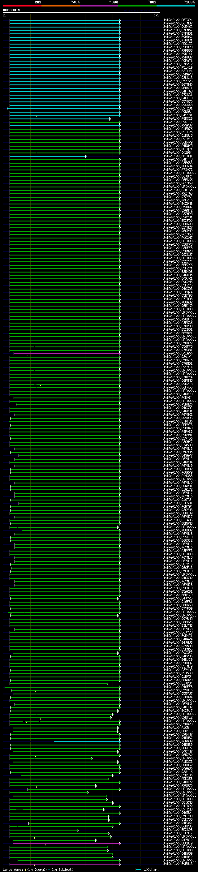Select subject label UniRef100_A8E683
The width and height of the screenshot is (198, 872).
(x=178, y=163)
